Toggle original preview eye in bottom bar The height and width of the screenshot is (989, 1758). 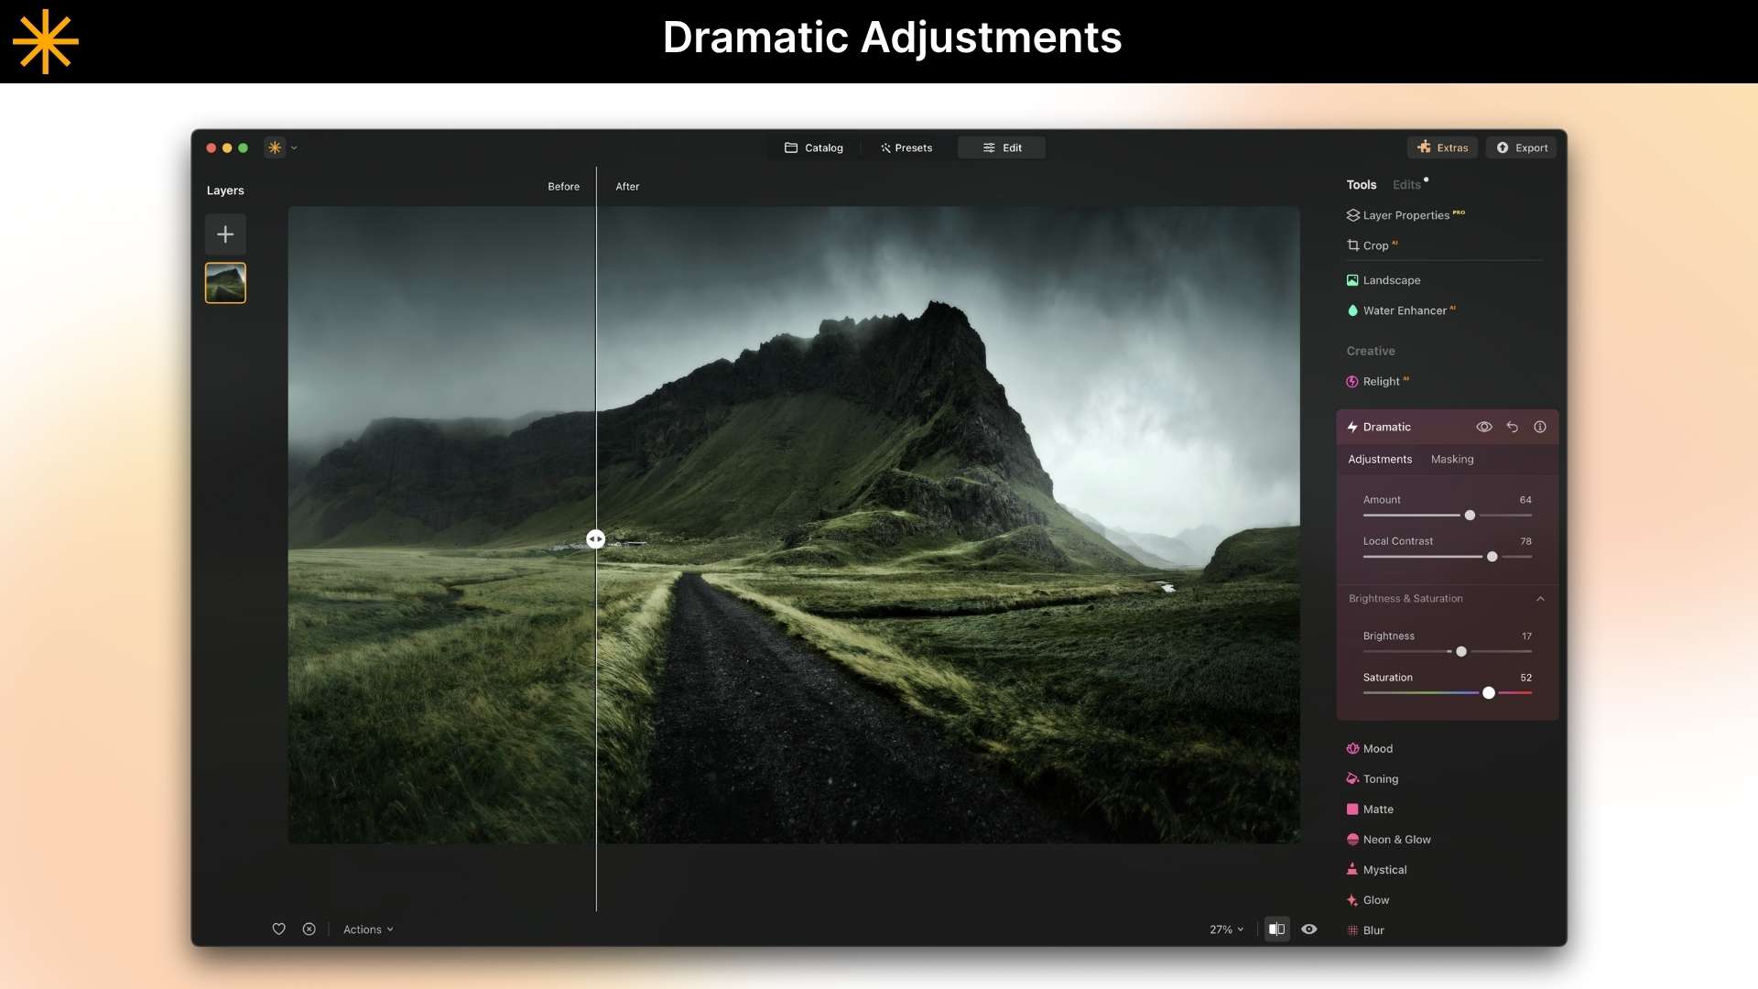tap(1309, 929)
